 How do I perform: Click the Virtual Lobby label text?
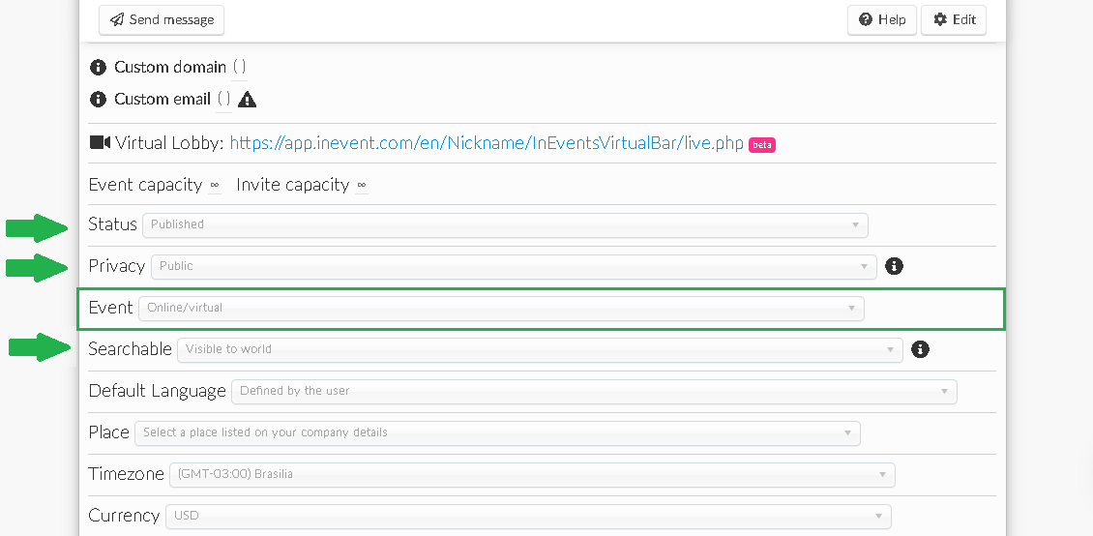pyautogui.click(x=169, y=143)
